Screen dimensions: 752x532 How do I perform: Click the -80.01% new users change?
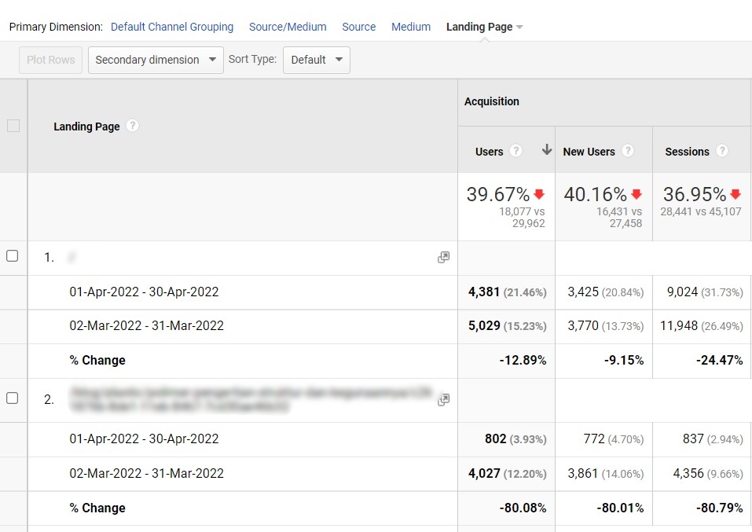620,508
